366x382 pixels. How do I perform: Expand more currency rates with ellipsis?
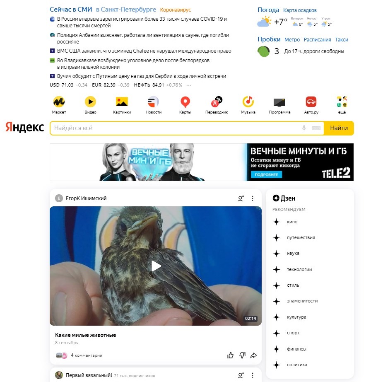click(189, 85)
